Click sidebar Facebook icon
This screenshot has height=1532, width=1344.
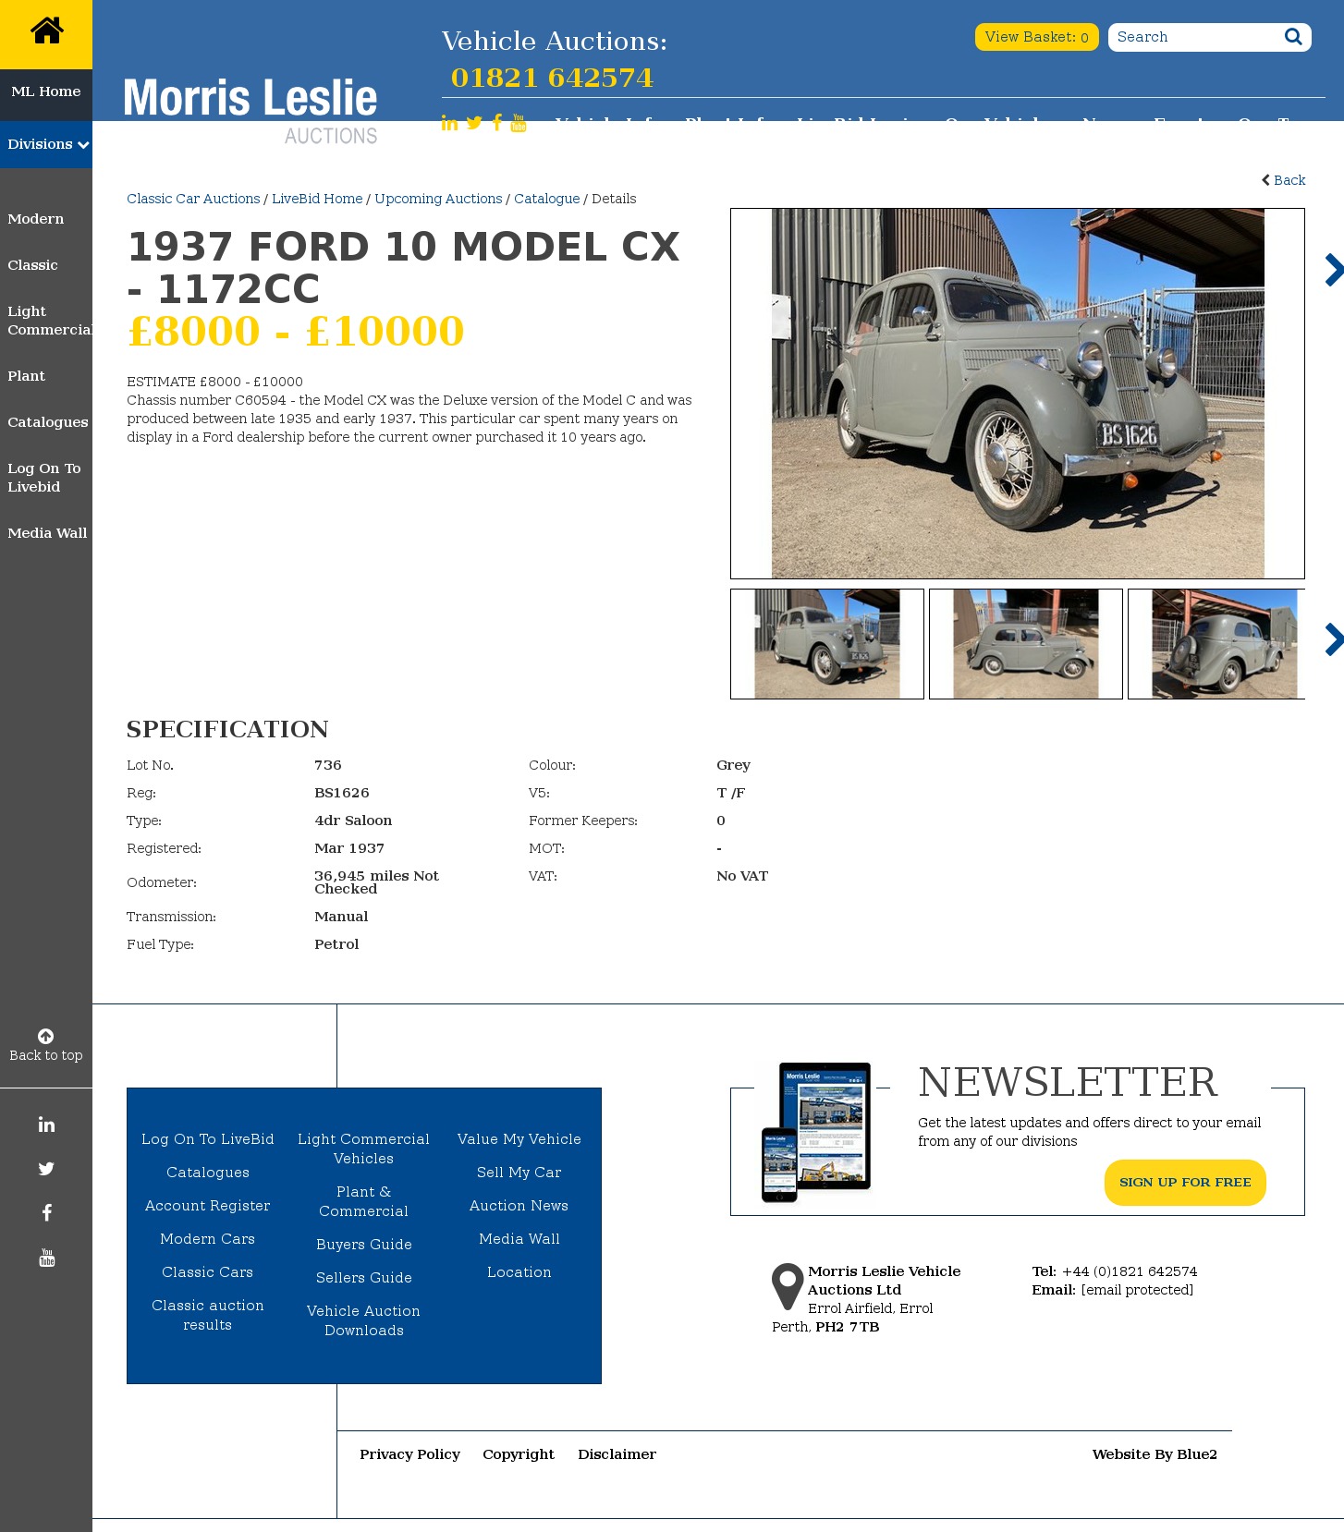coord(46,1213)
